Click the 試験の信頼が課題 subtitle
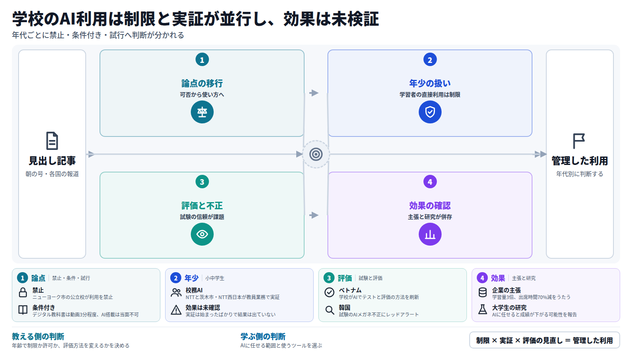Screen dimensions: 632x356 202,217
